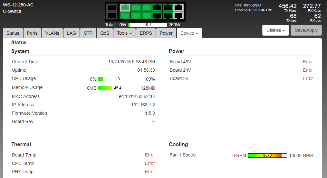
Task: Click the IP Address value 192.168.1.2
Action: [x=143, y=105]
